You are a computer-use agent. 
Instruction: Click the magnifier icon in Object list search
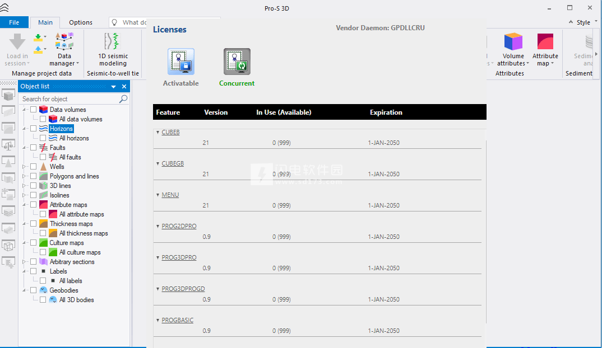click(x=123, y=99)
